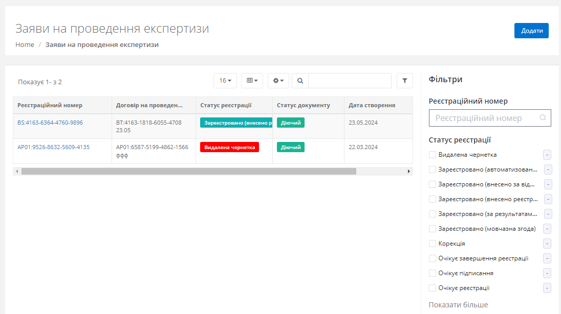Focus the table search text field
Viewport: 561px width, 314px height.
(x=350, y=81)
